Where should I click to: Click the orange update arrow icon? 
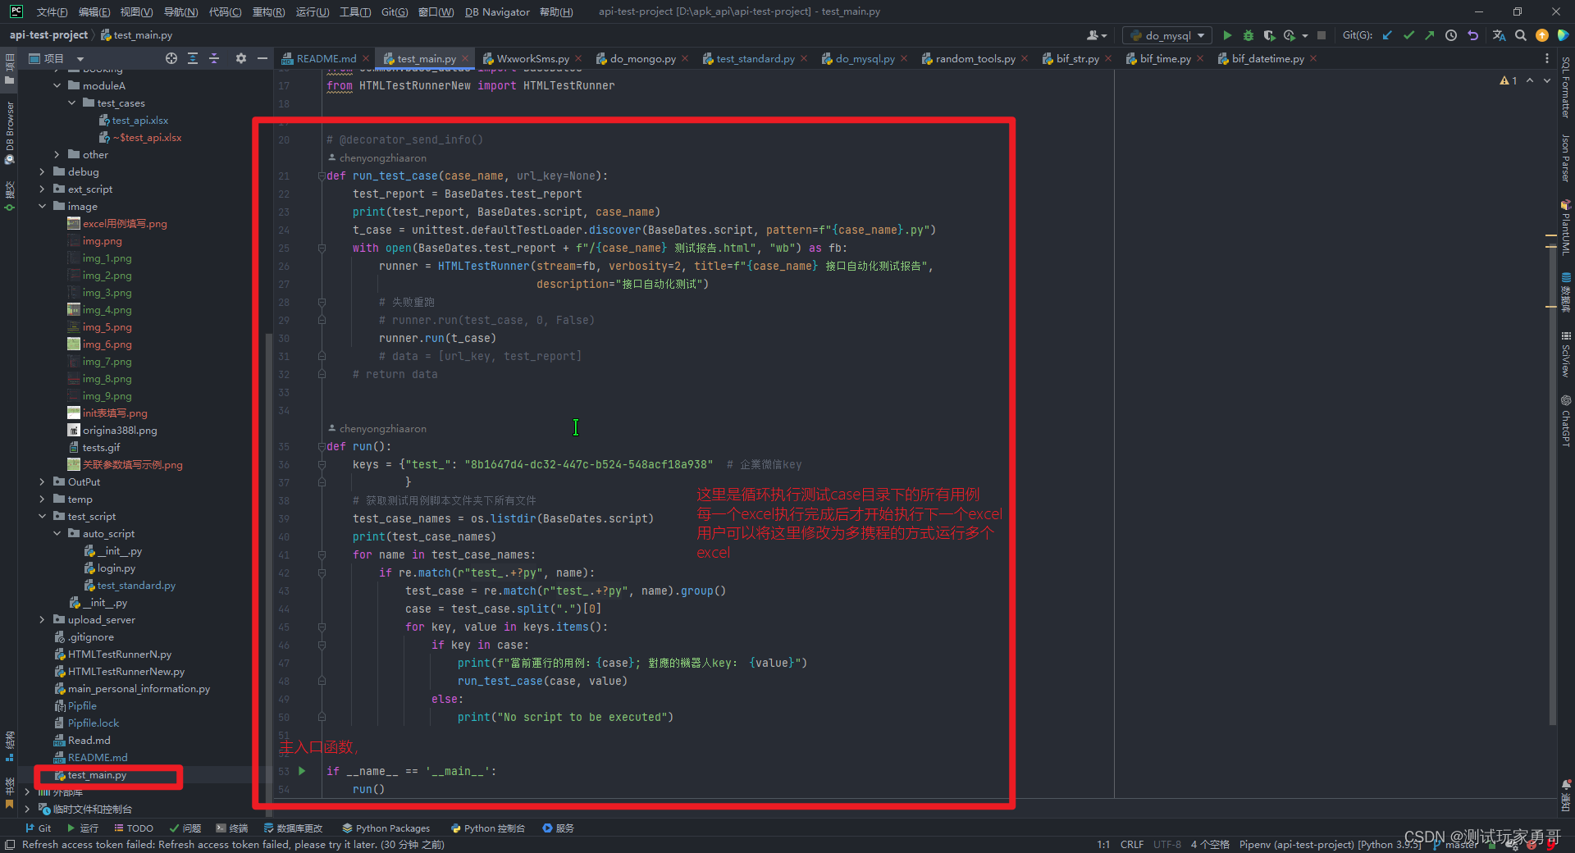point(1542,35)
